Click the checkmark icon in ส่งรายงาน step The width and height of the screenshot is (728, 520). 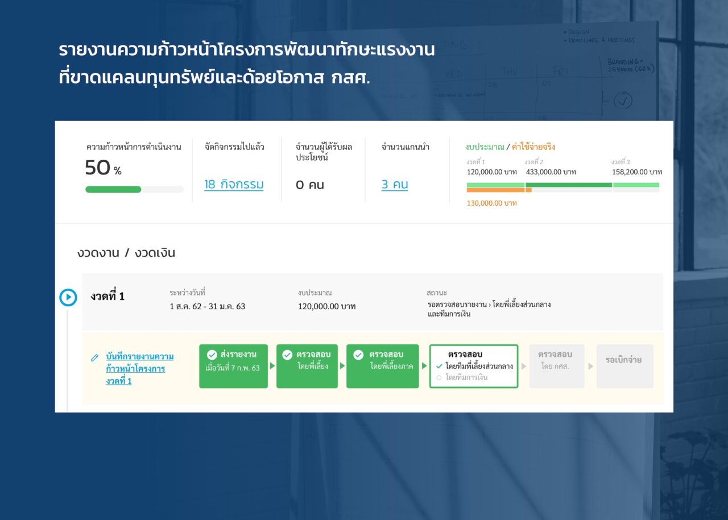click(x=212, y=355)
